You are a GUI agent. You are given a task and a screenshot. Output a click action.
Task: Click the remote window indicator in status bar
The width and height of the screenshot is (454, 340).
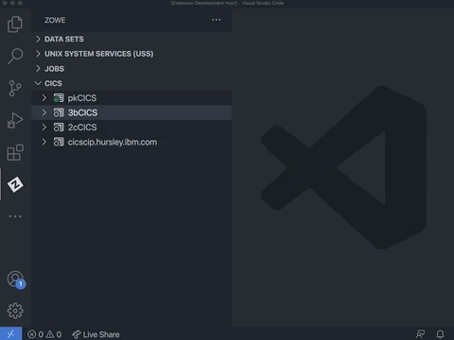click(10, 333)
